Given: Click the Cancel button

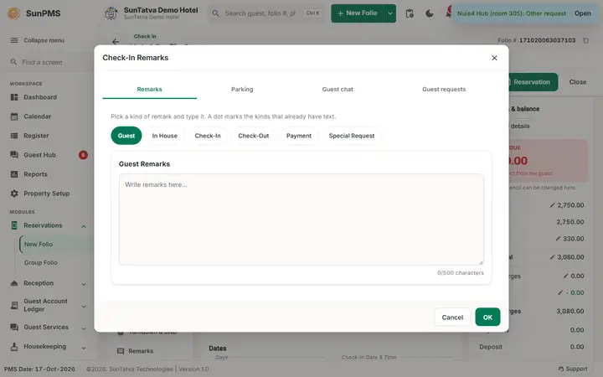Looking at the screenshot, I should click(452, 318).
